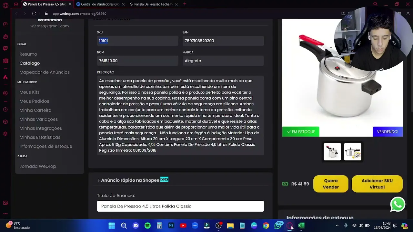Viewport: 413px width, 232px height.
Task: Open Twitch panel in Opera sidebar
Action: point(5,49)
